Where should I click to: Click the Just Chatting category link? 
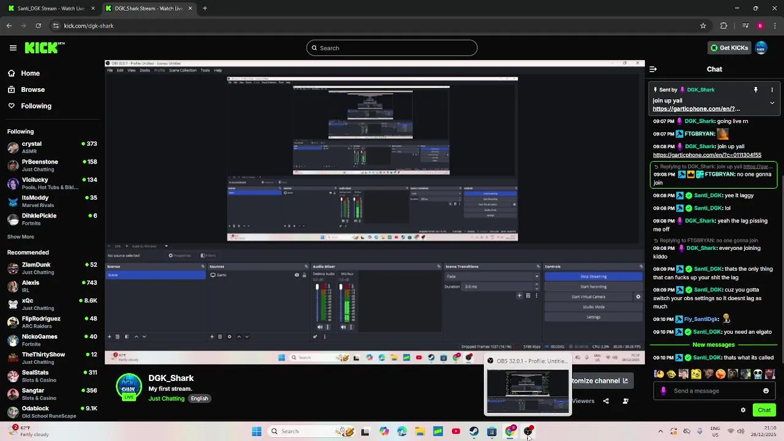[x=166, y=399]
